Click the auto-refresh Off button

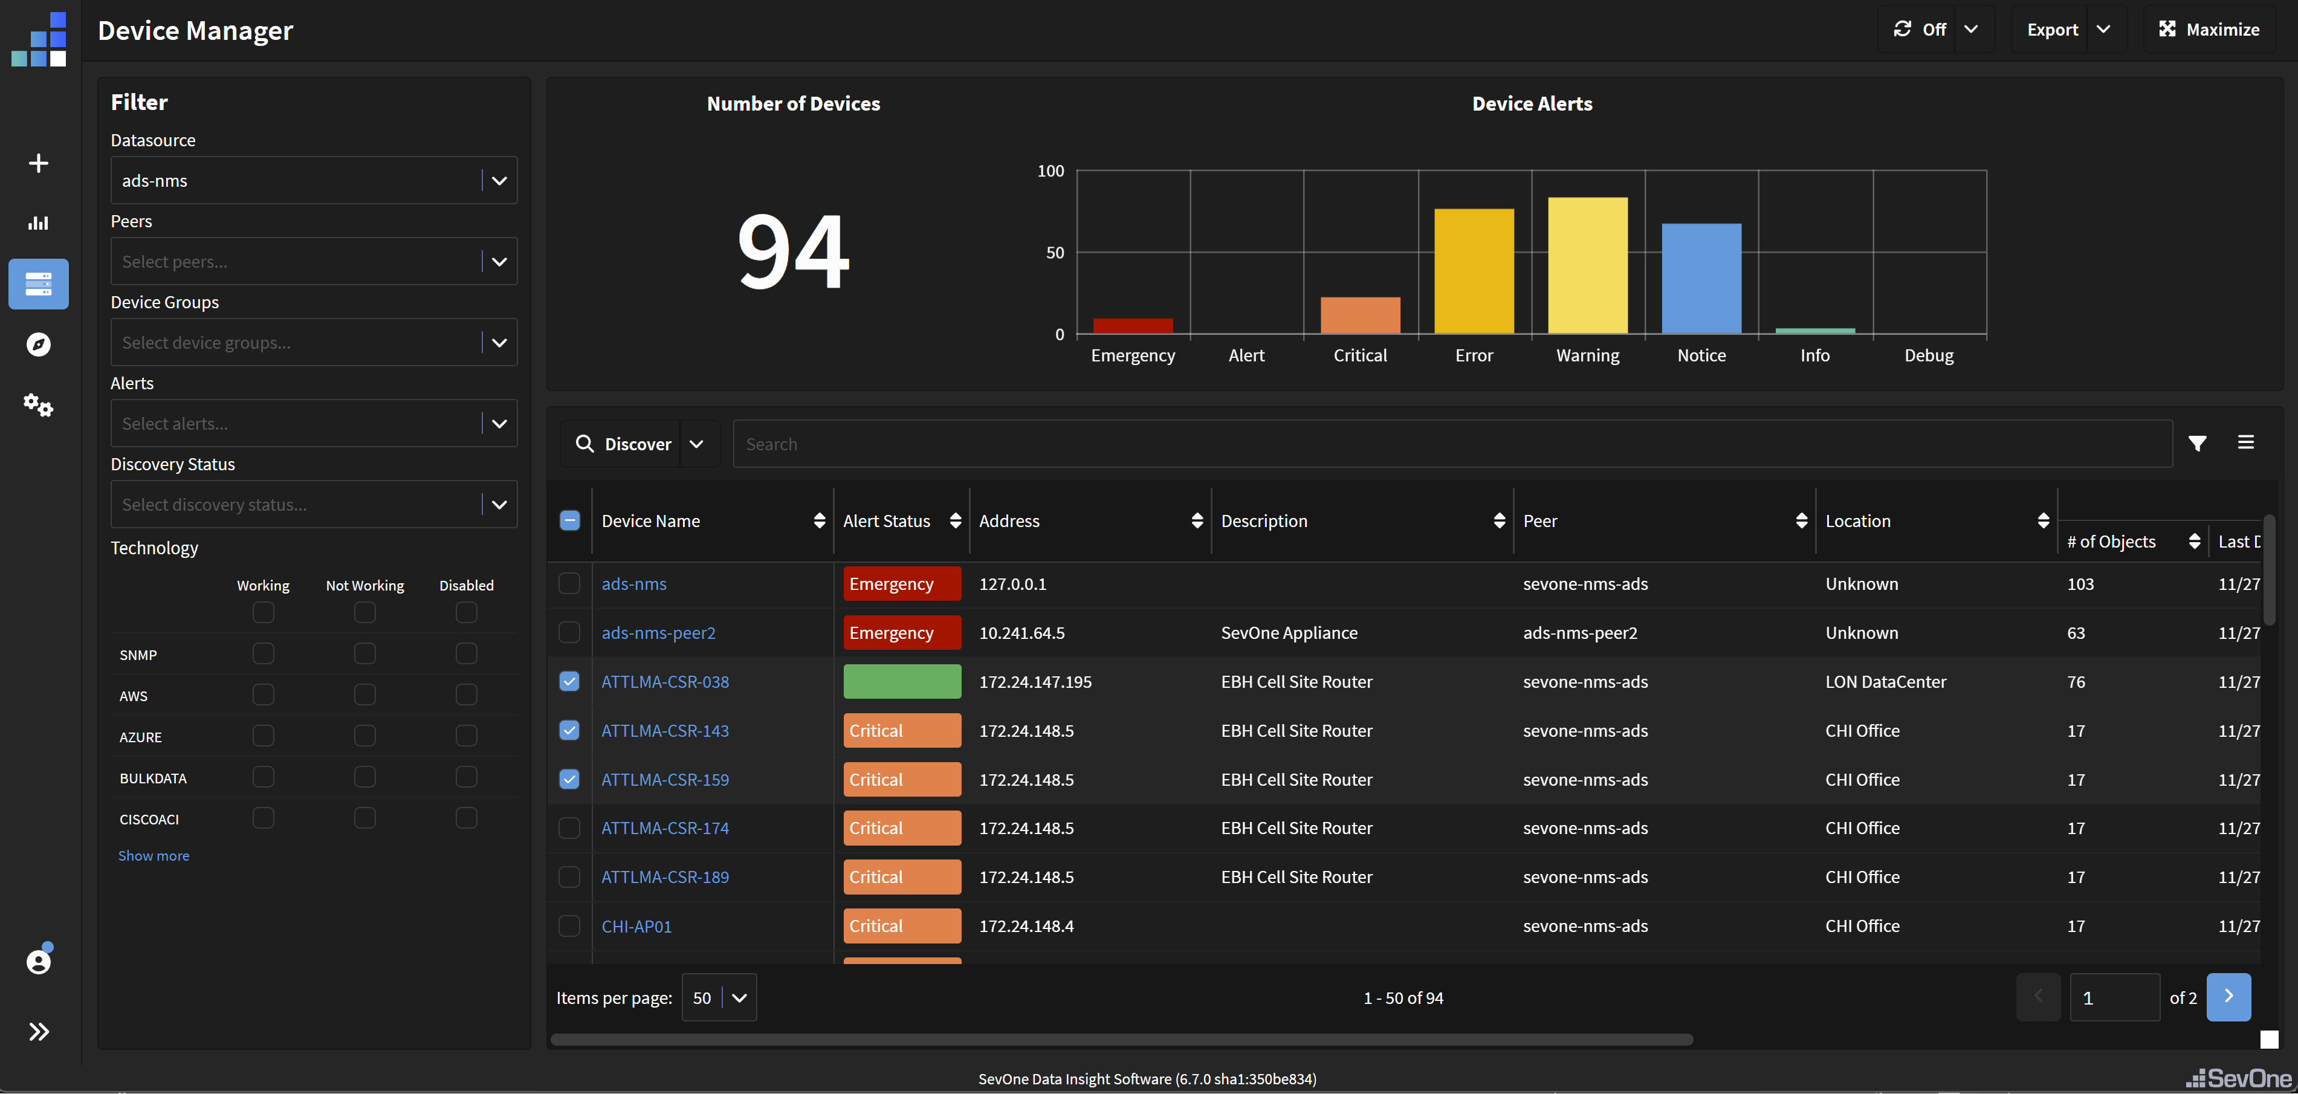[1919, 30]
